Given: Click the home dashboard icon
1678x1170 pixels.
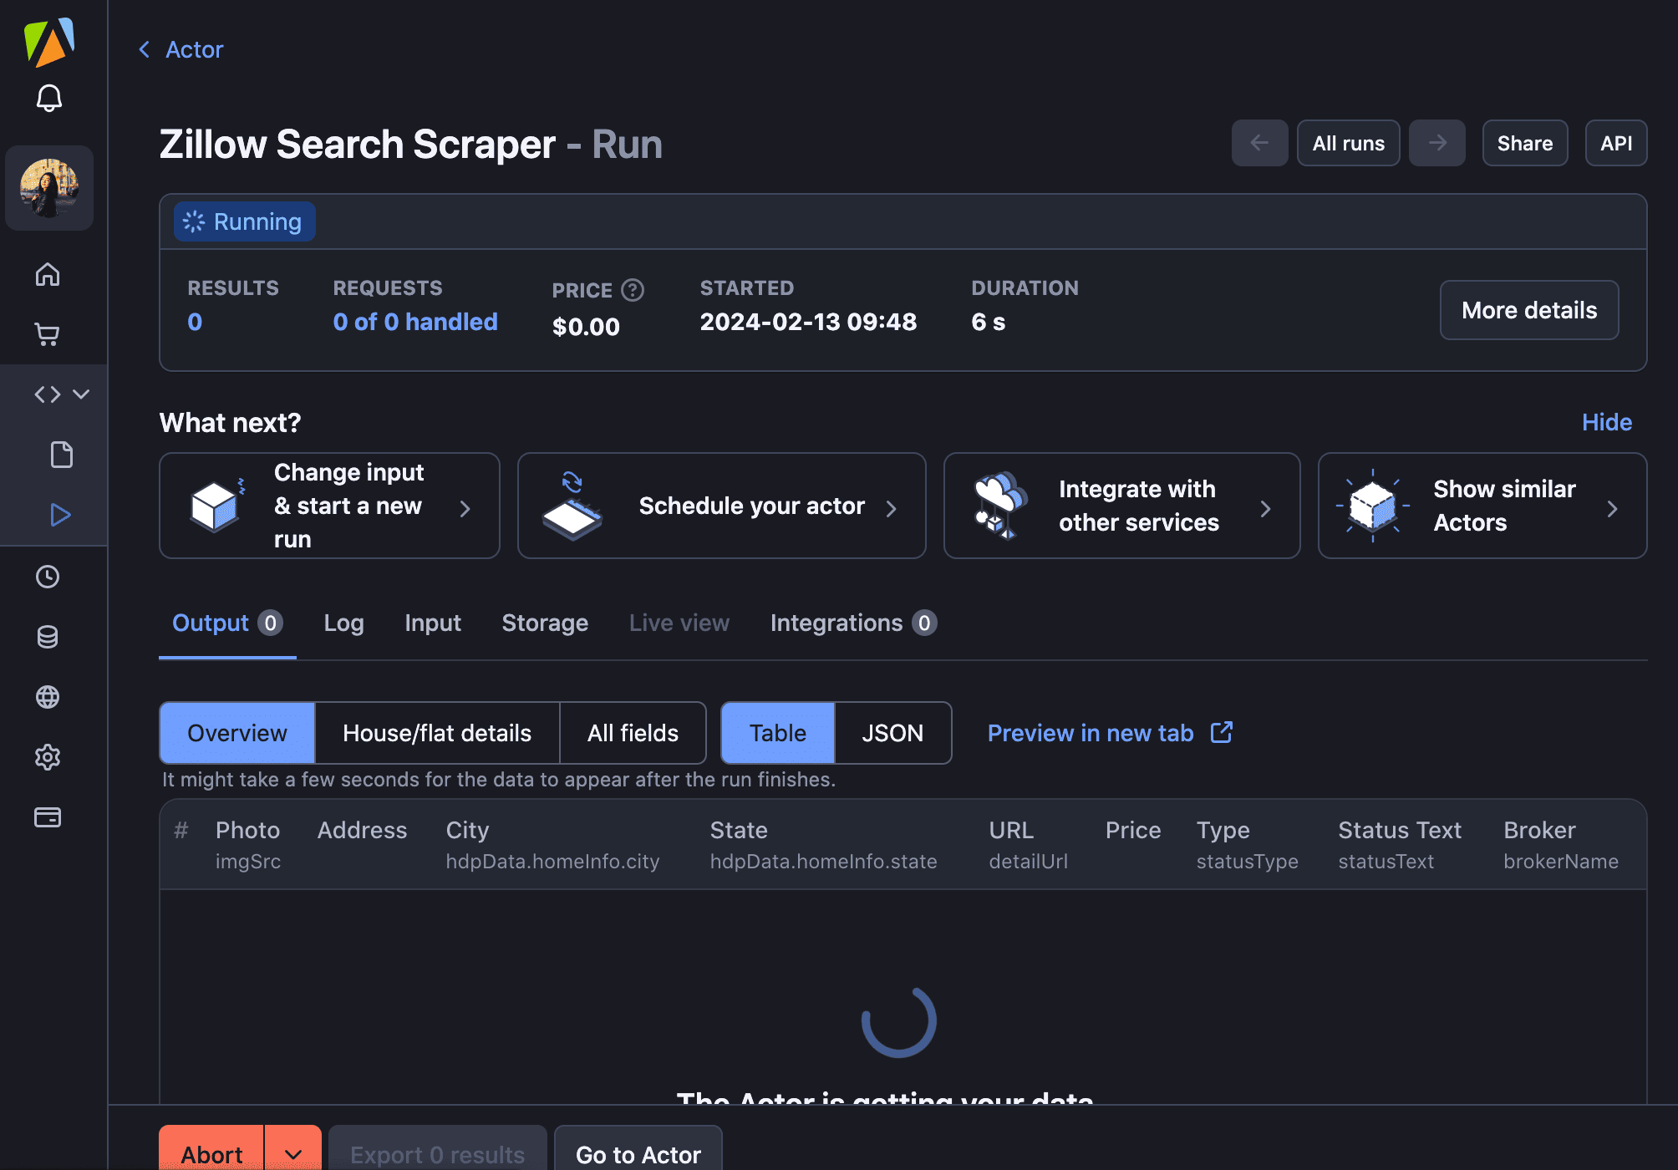Looking at the screenshot, I should pos(48,272).
